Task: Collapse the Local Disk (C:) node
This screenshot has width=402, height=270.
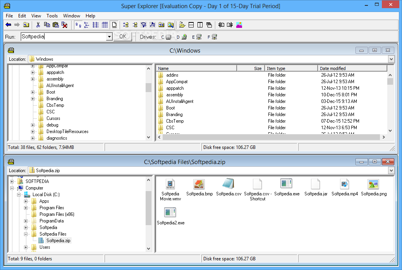Action: pyautogui.click(x=19, y=195)
